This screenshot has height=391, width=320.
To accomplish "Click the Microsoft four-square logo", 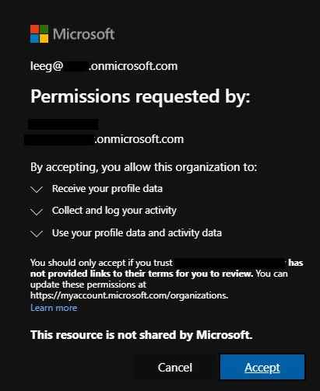I will point(39,34).
